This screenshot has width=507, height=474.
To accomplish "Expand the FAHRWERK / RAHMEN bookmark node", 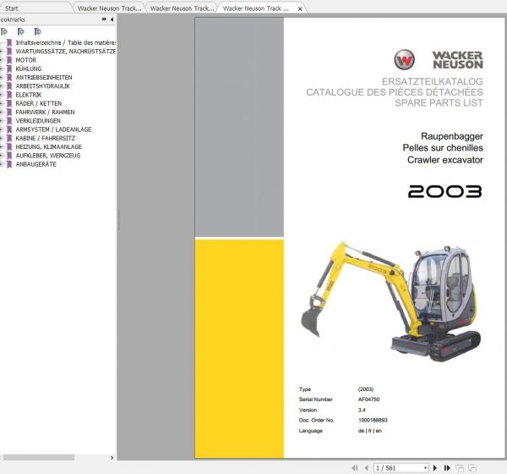I will [x=2, y=112].
